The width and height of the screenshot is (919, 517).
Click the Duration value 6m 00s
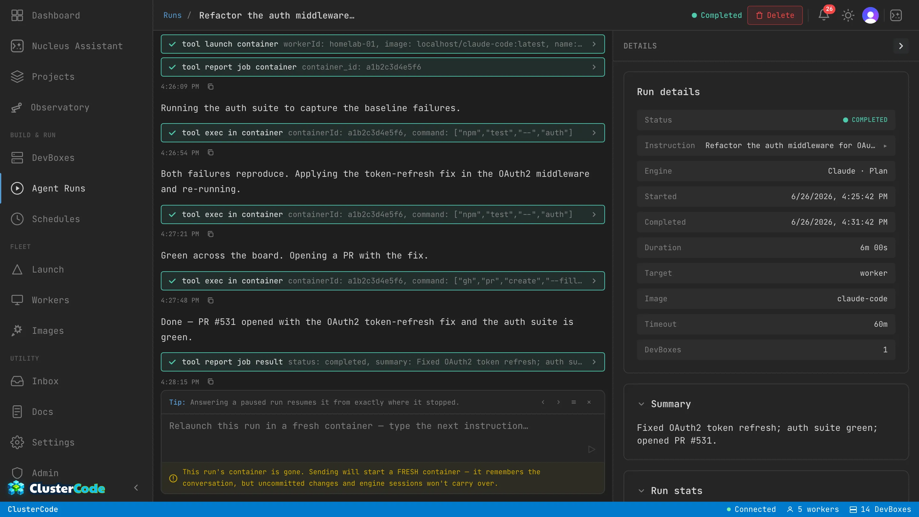(874, 248)
